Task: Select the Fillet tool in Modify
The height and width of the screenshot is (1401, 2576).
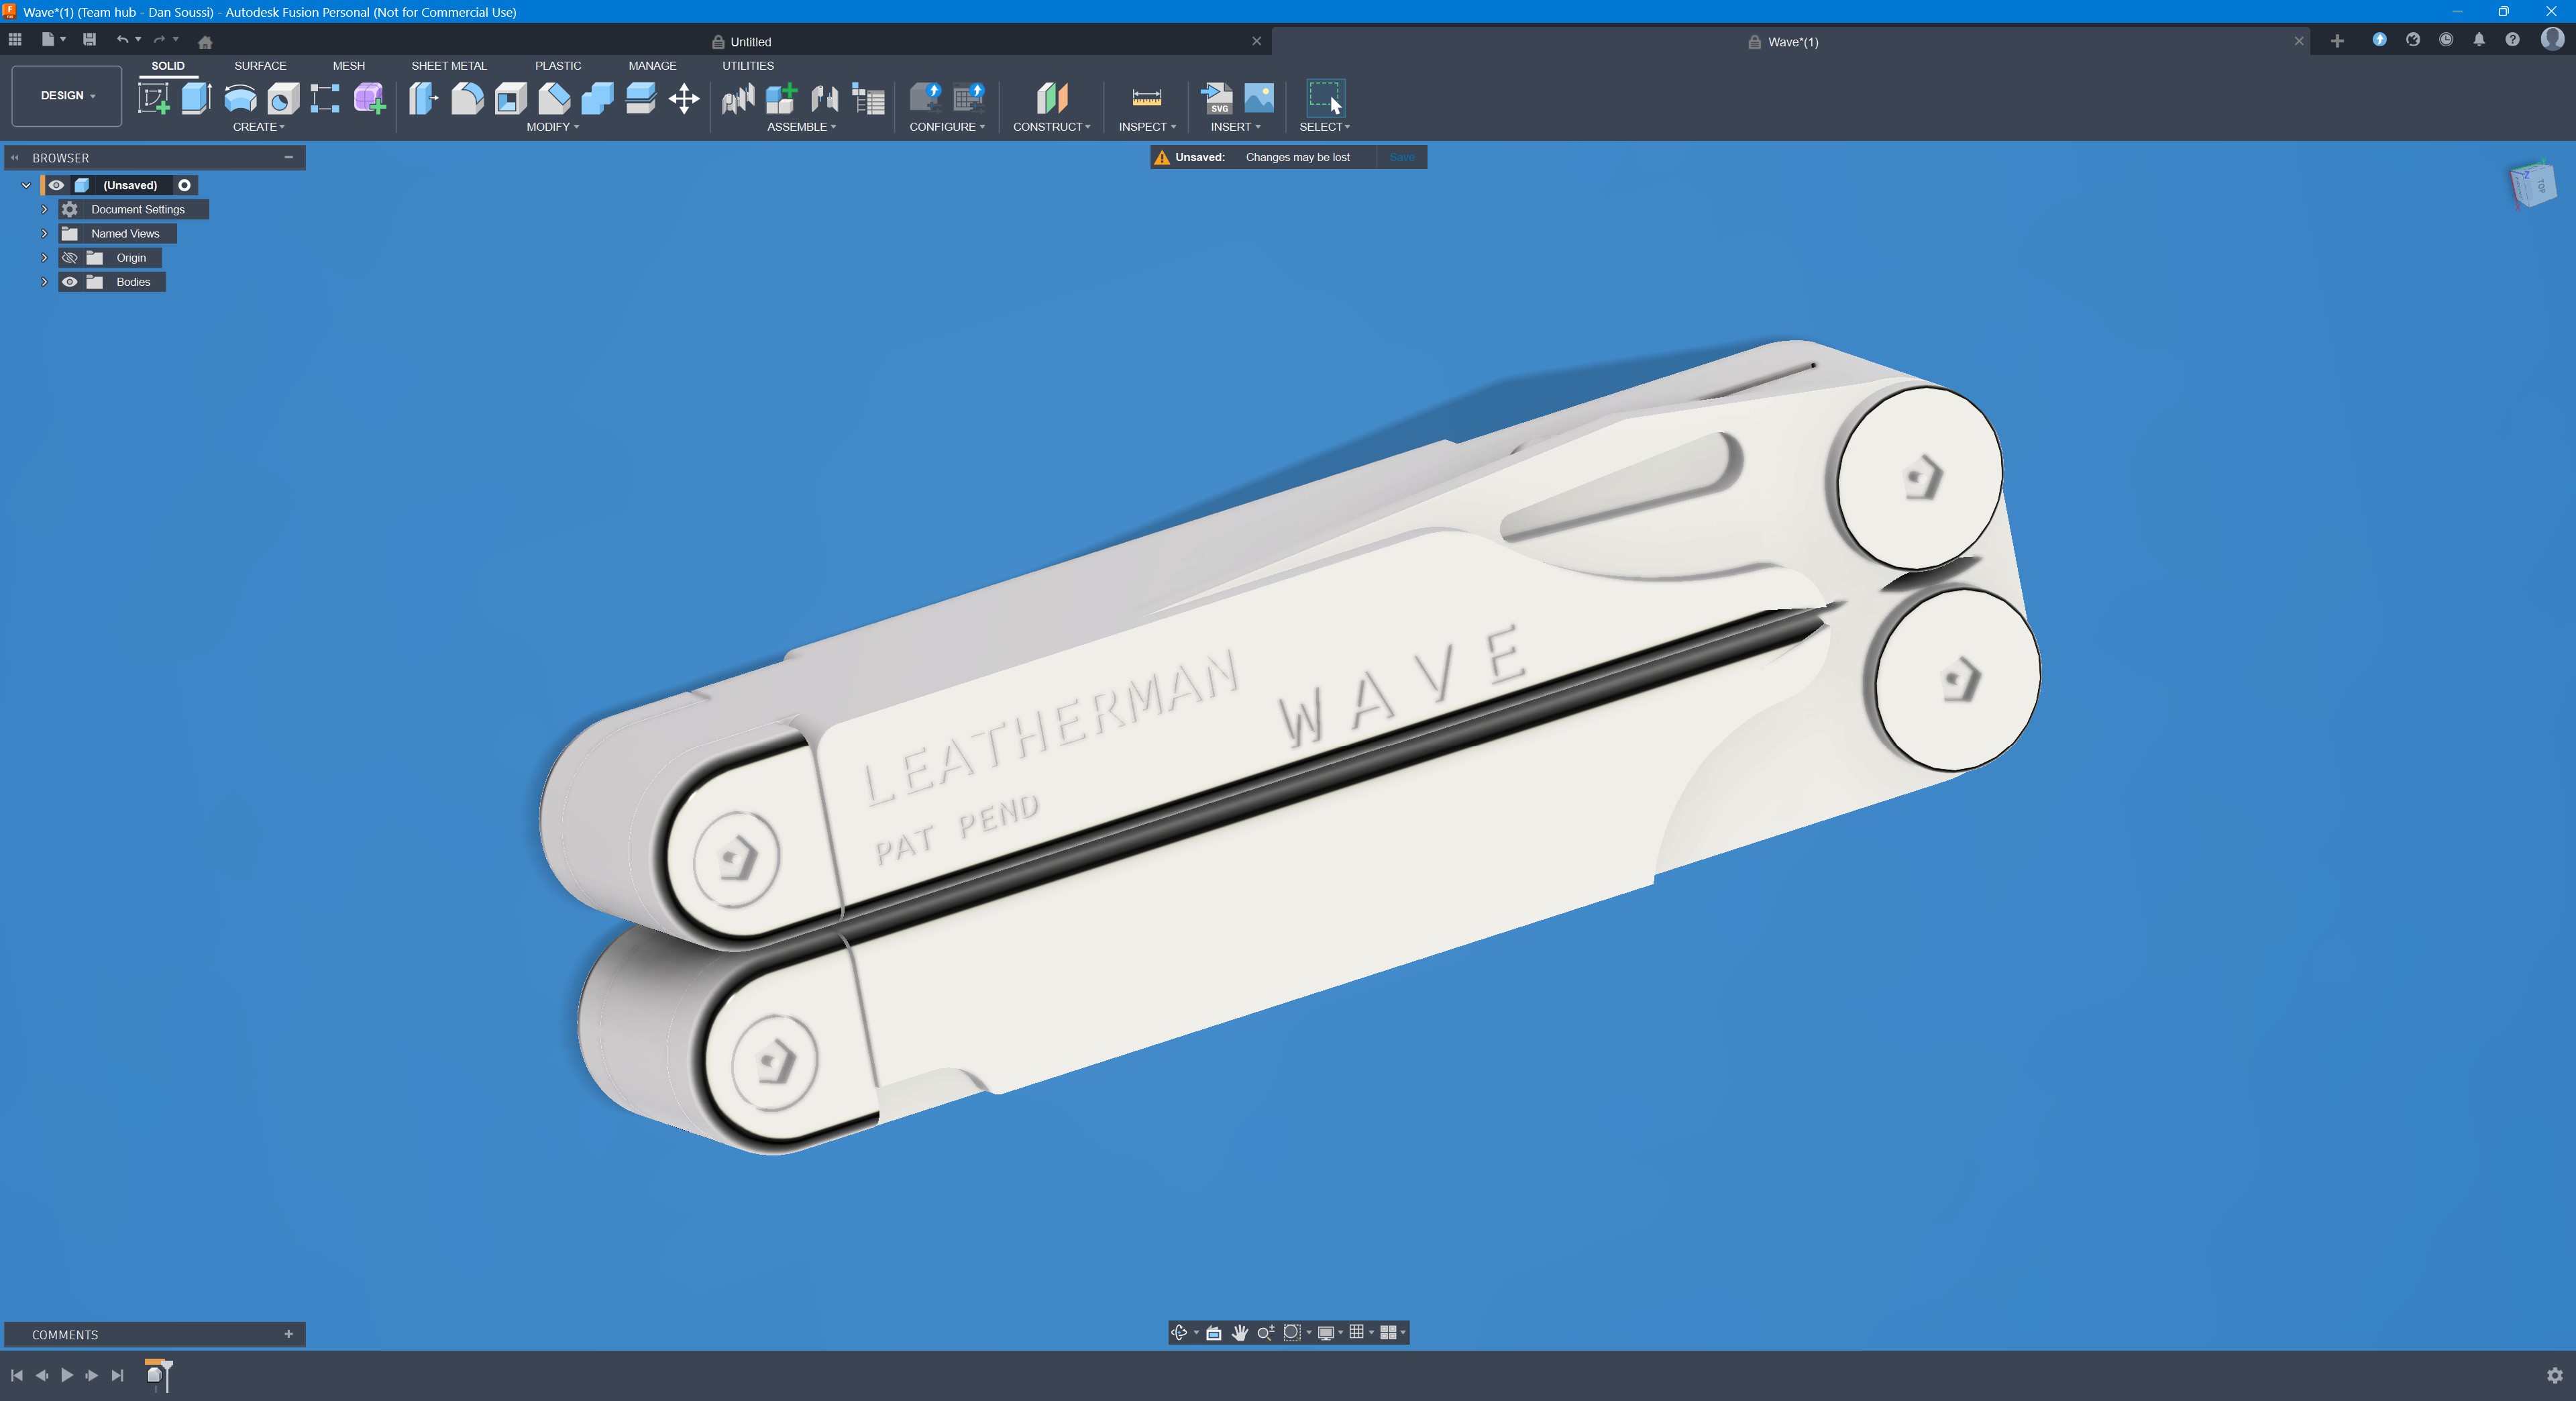Action: (x=467, y=98)
